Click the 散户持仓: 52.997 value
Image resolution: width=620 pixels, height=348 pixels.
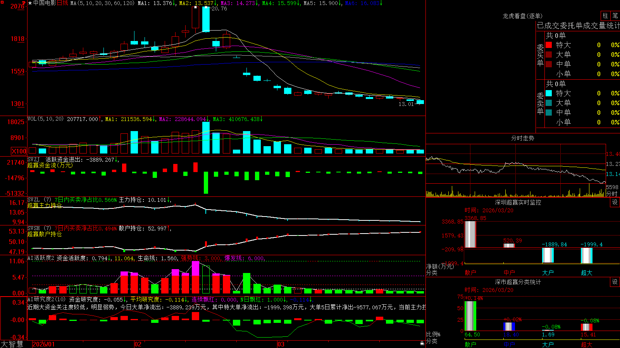pyautogui.click(x=142, y=229)
